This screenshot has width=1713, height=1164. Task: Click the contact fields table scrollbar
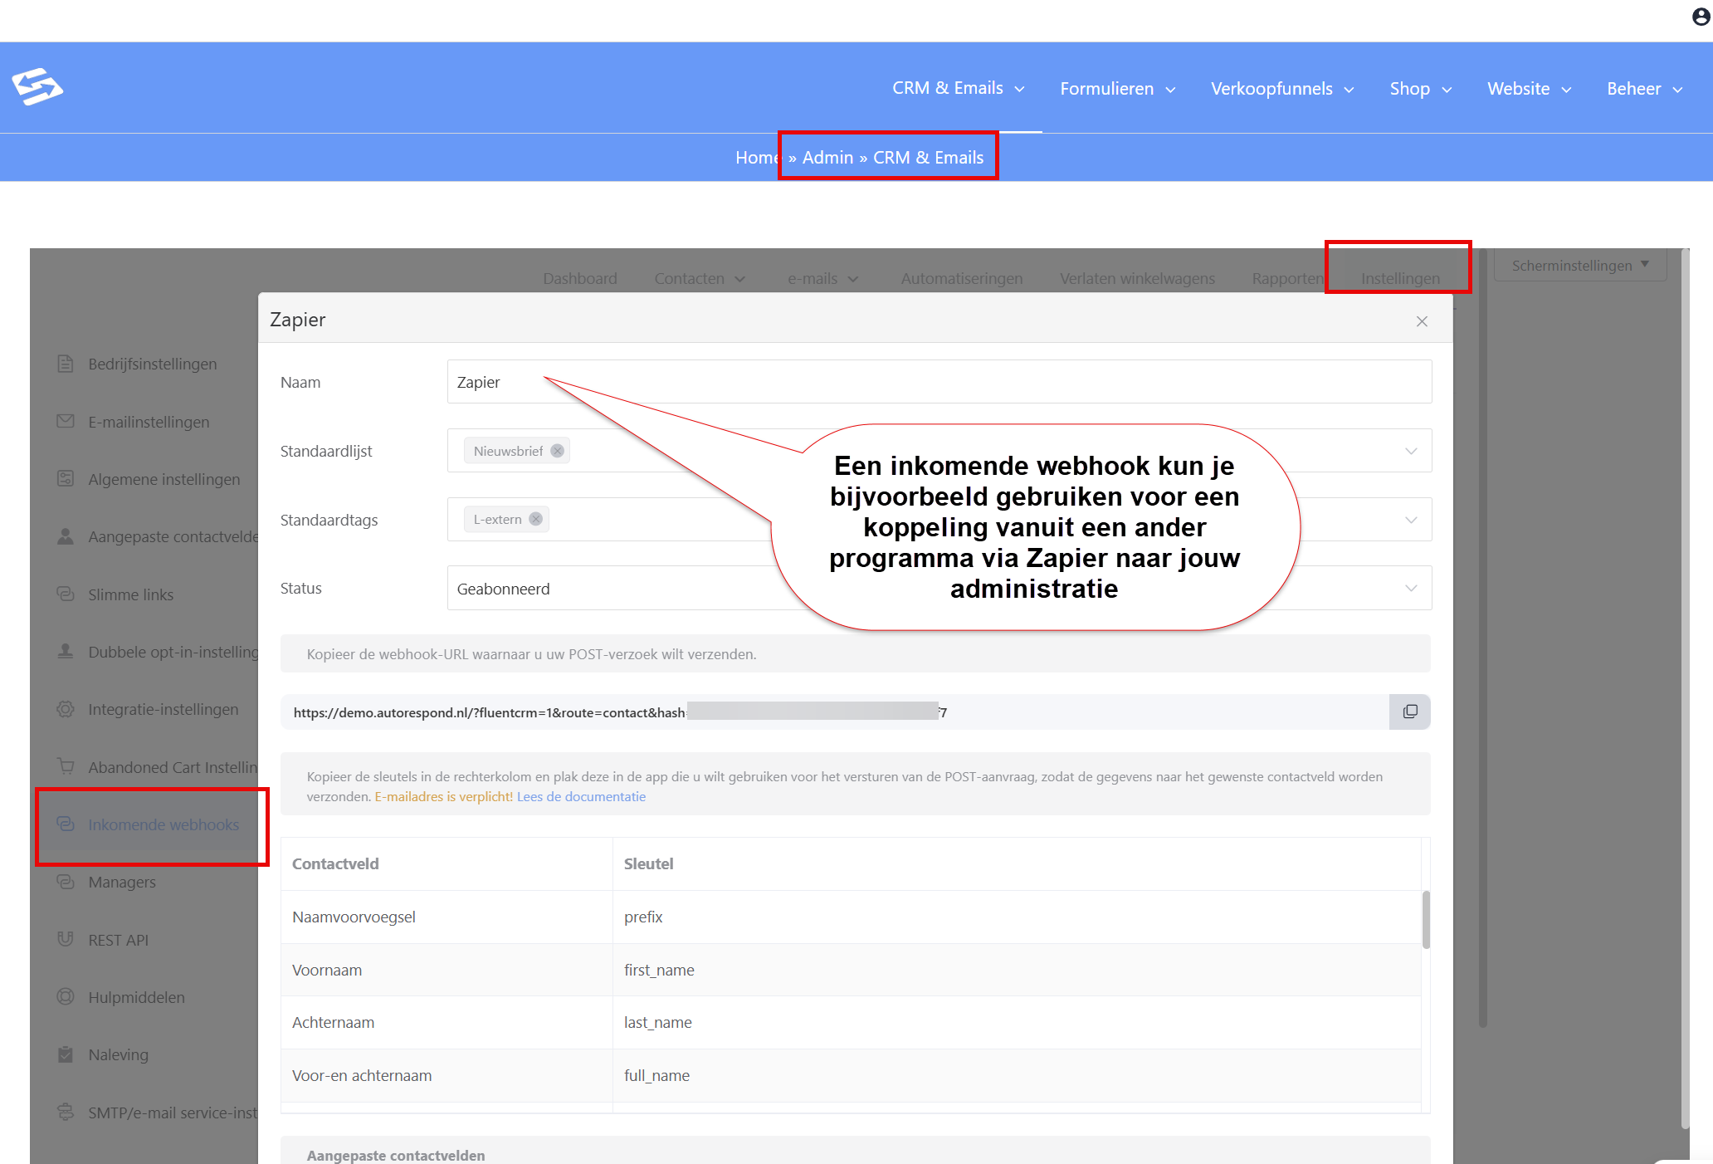(1426, 919)
